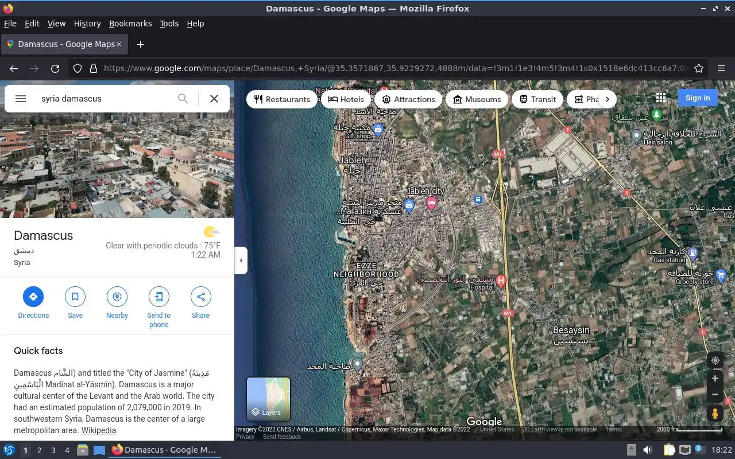The height and width of the screenshot is (459, 735).
Task: Open the Firefox Help menu
Action: (x=195, y=24)
